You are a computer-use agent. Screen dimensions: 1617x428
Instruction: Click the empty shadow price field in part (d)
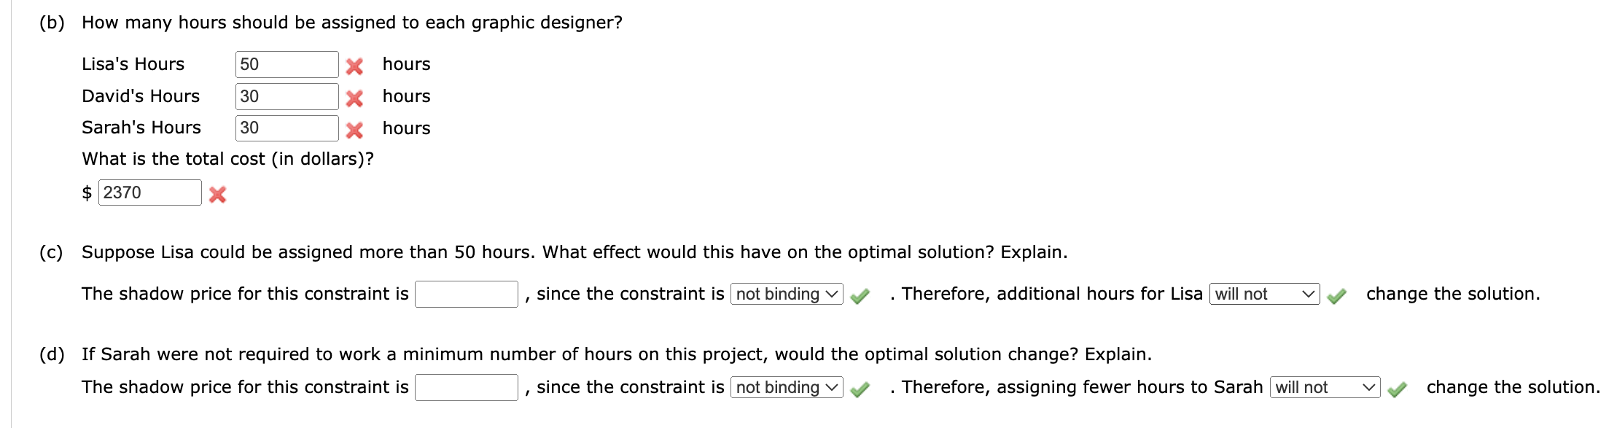coord(467,388)
